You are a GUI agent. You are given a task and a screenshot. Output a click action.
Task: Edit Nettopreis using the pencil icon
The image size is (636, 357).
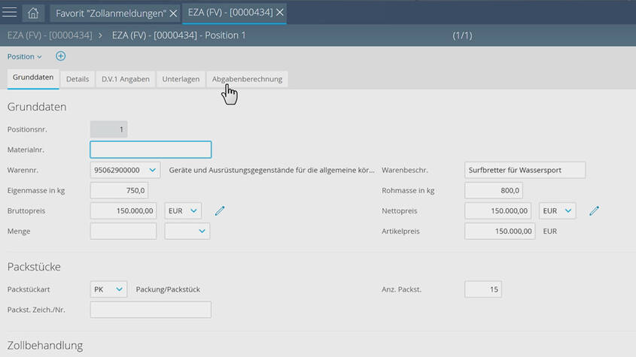point(594,211)
